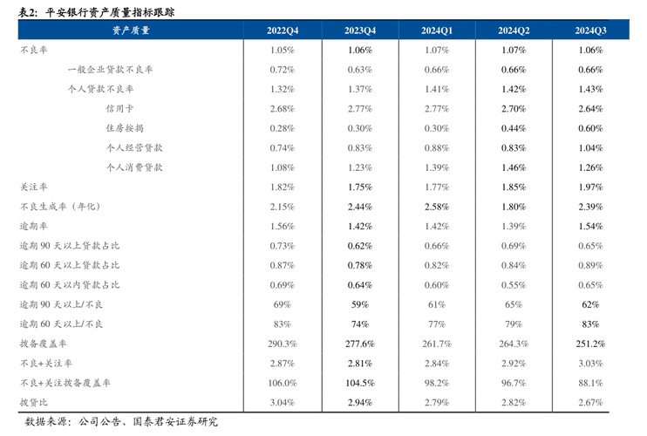647x436 pixels.
Task: Select the topmost value in the 2024Q2 column
Action: tap(514, 226)
